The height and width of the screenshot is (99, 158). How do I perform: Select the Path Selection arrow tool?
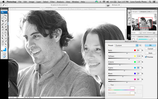click(3, 38)
